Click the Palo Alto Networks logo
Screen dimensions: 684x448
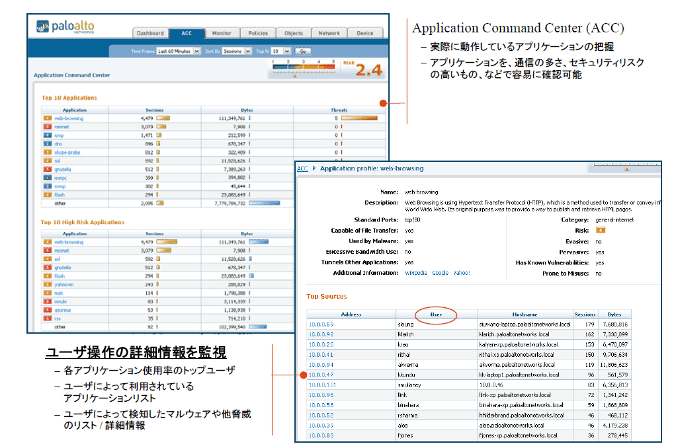(65, 27)
